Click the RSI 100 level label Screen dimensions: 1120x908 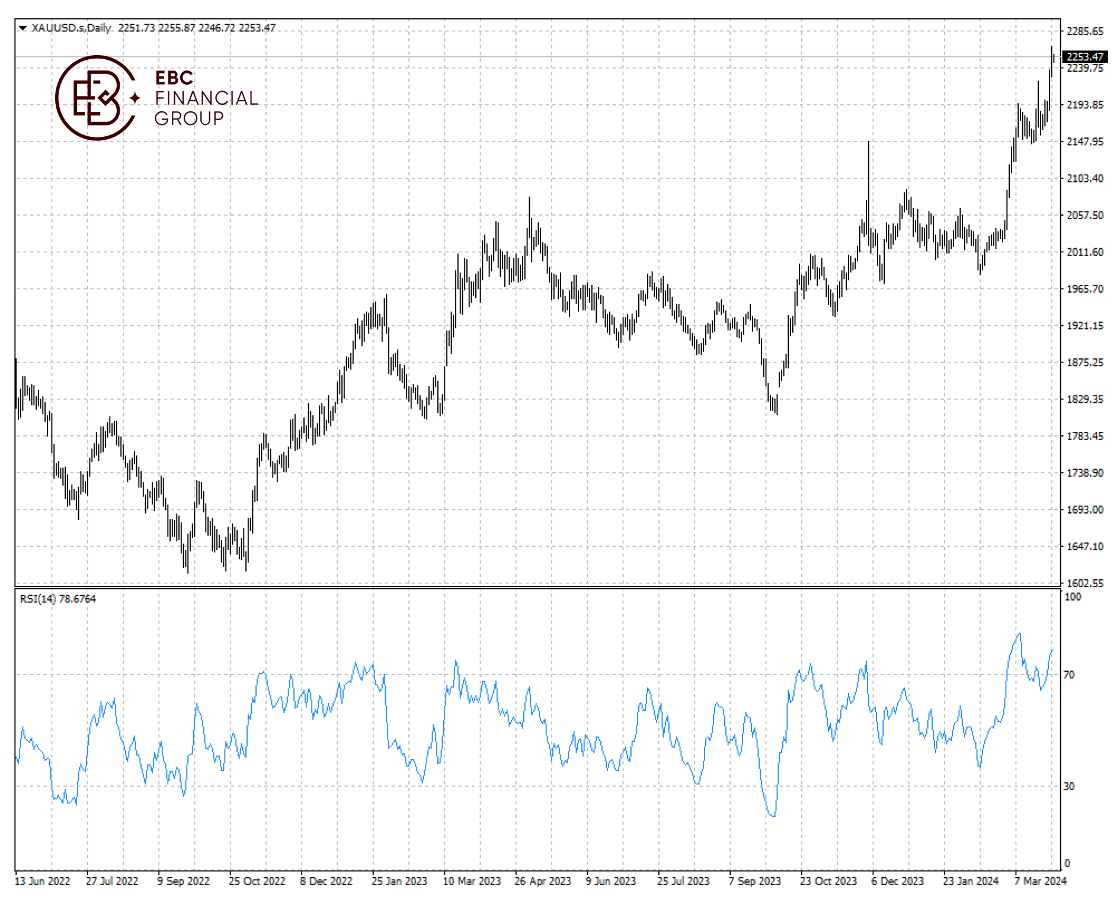pyautogui.click(x=1073, y=597)
